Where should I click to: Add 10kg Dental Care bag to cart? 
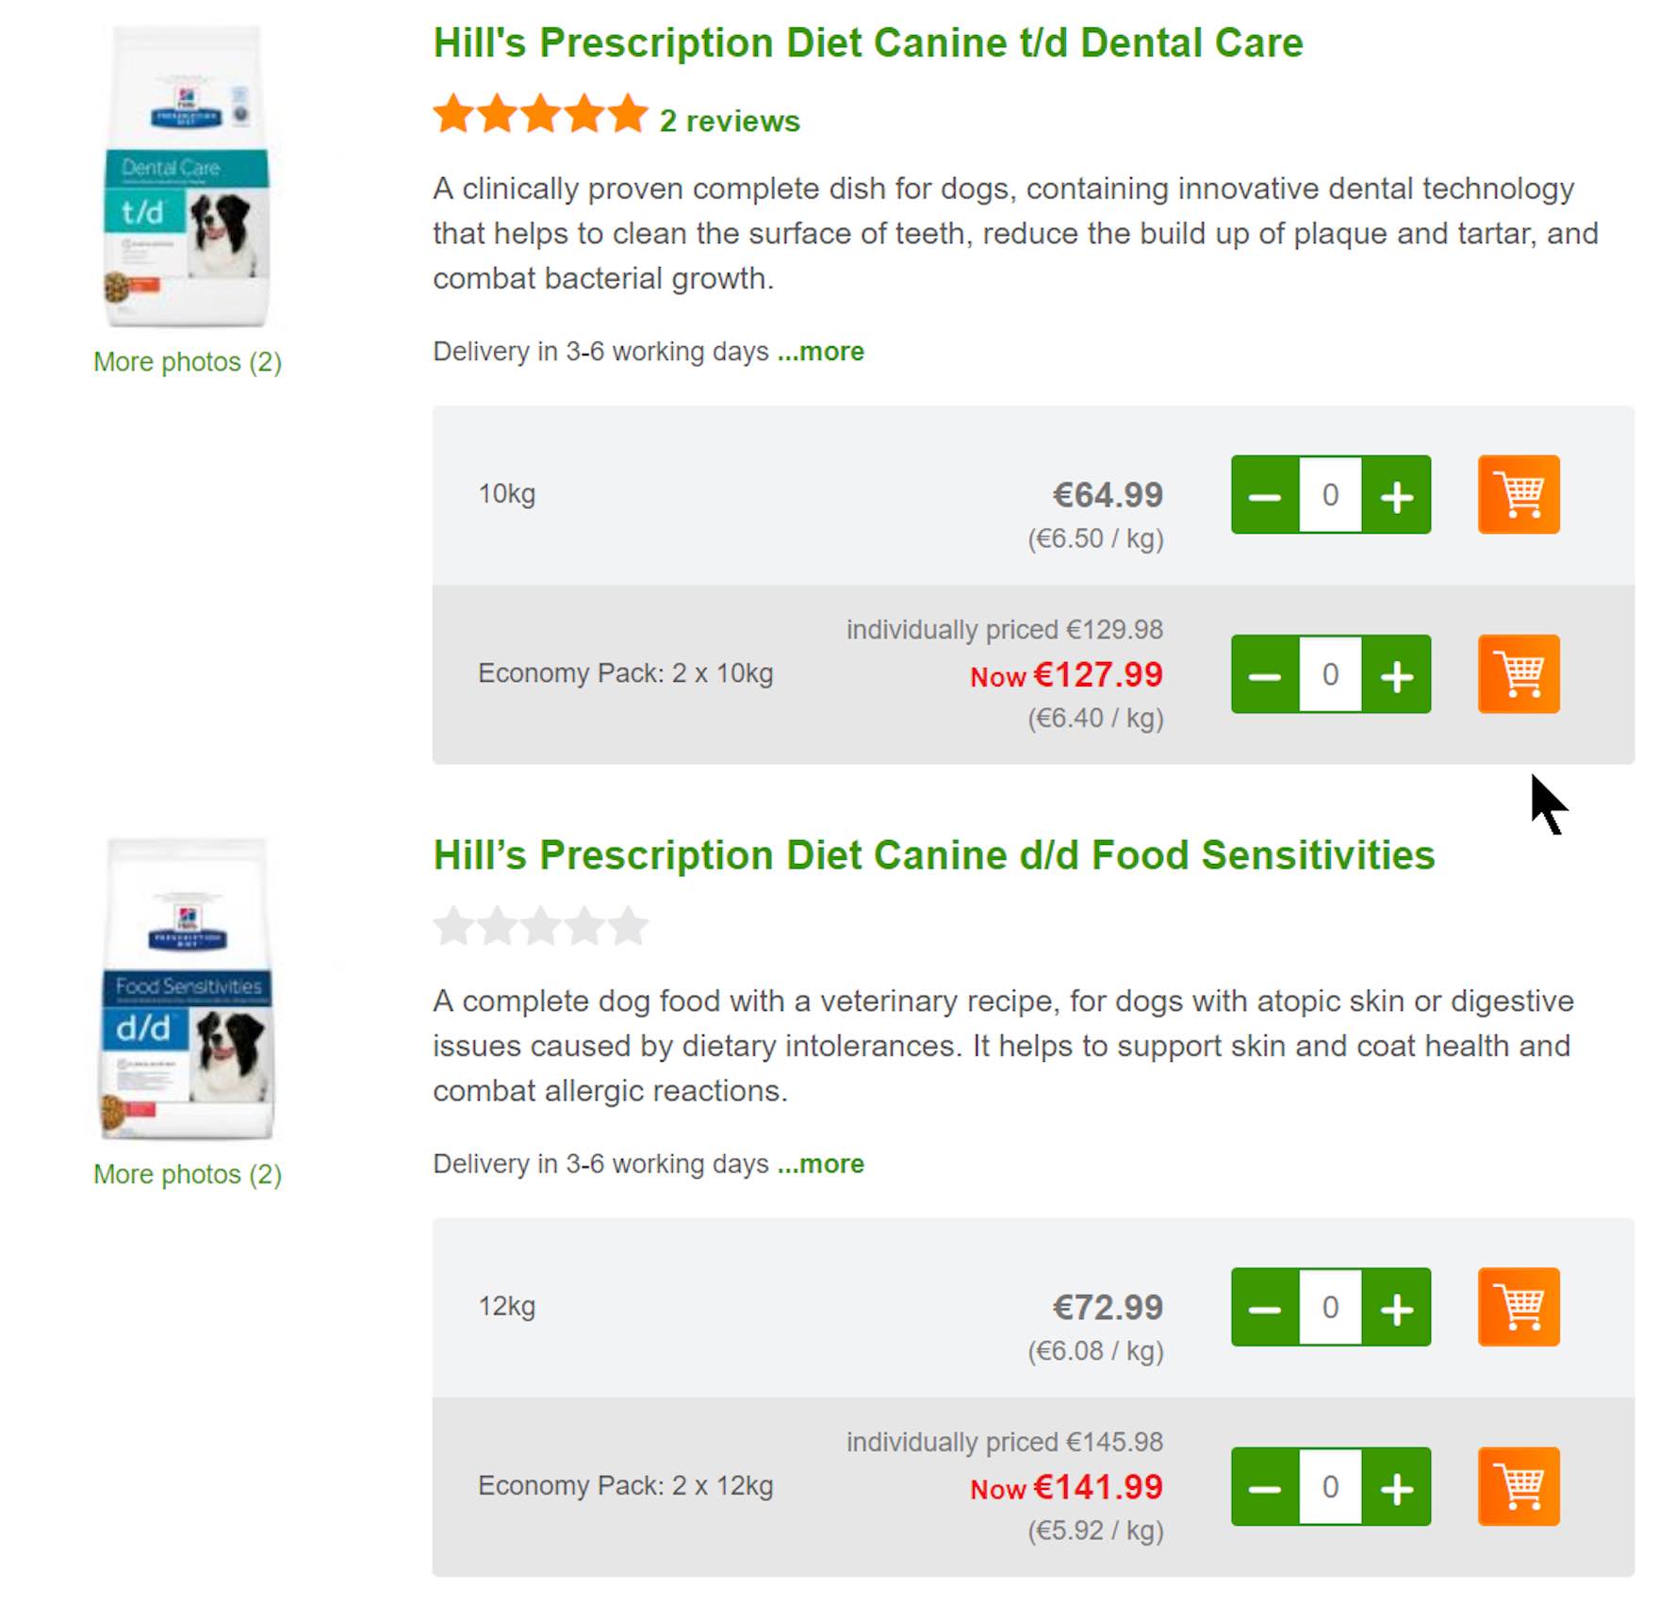coord(1518,495)
